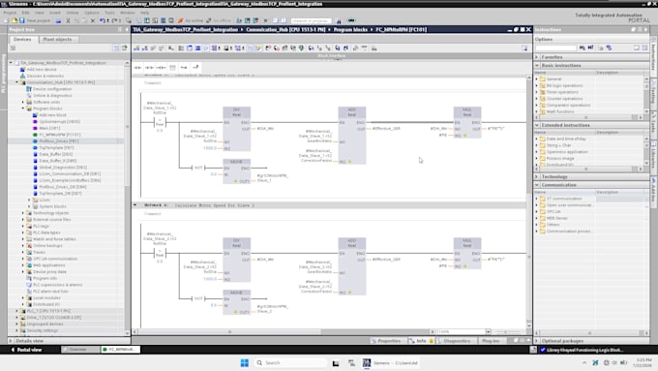Collapse the Network 6 header triangle
Screen dimensions: 658x371
point(135,205)
